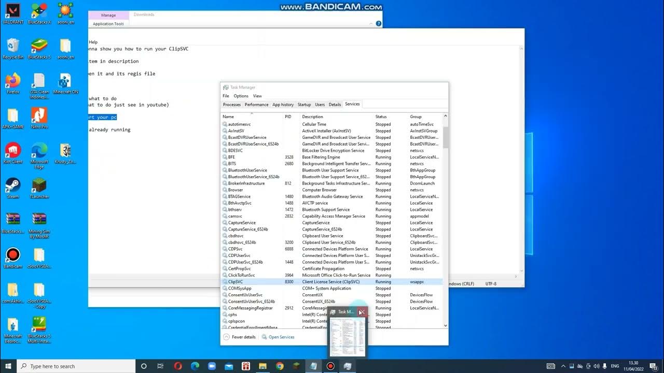The height and width of the screenshot is (373, 664).
Task: Open the Microsoft Edge desktop shortcut
Action: tap(39, 155)
